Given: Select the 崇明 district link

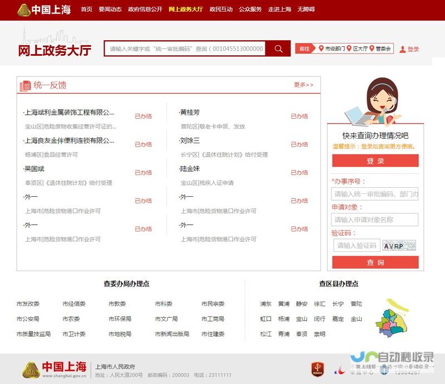Looking at the screenshot, I should [x=320, y=334].
